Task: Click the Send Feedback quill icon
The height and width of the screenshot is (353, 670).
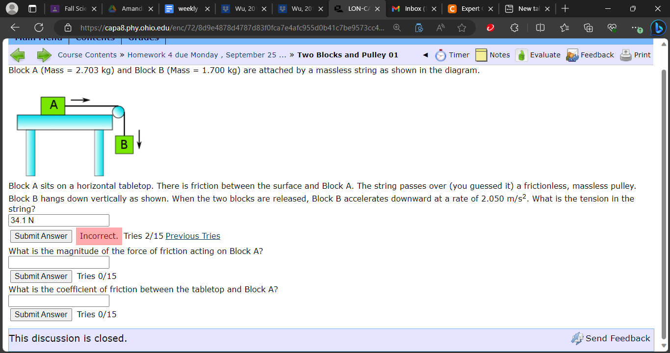Action: coord(577,338)
